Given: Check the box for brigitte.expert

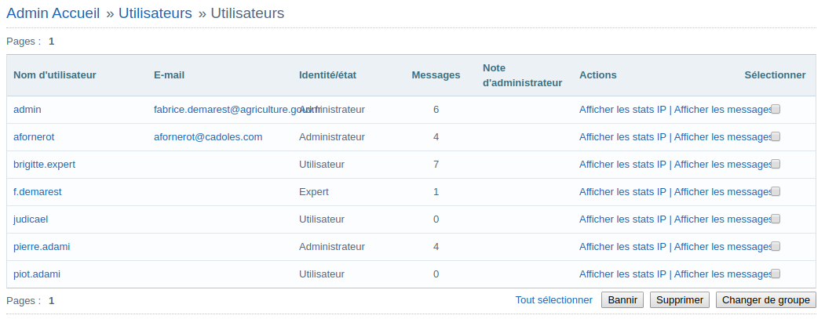Looking at the screenshot, I should tap(776, 165).
